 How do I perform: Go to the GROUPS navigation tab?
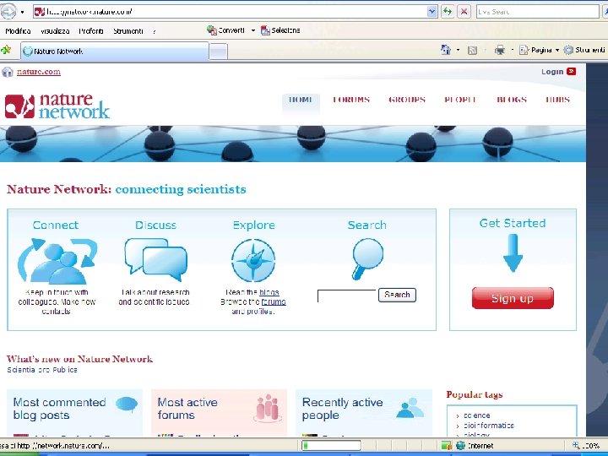point(407,100)
